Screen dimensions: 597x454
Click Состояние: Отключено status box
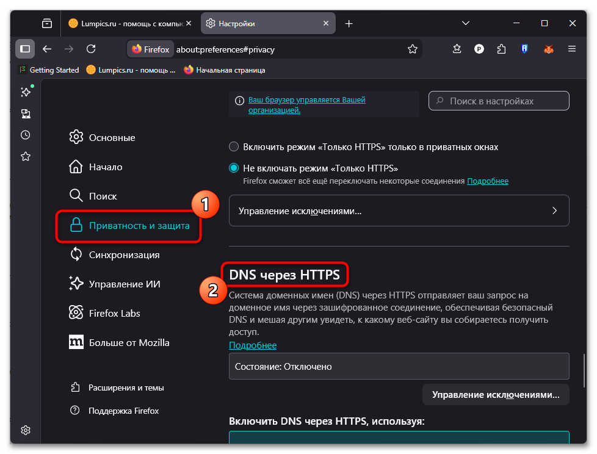coord(399,366)
